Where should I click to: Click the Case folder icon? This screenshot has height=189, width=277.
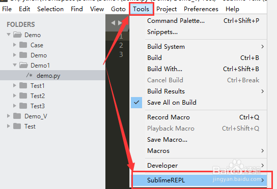pyautogui.click(x=23, y=45)
